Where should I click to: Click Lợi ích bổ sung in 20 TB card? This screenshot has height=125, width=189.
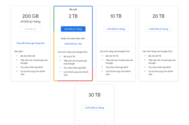pos(161,73)
